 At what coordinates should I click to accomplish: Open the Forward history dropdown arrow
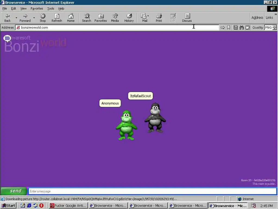click(x=34, y=18)
